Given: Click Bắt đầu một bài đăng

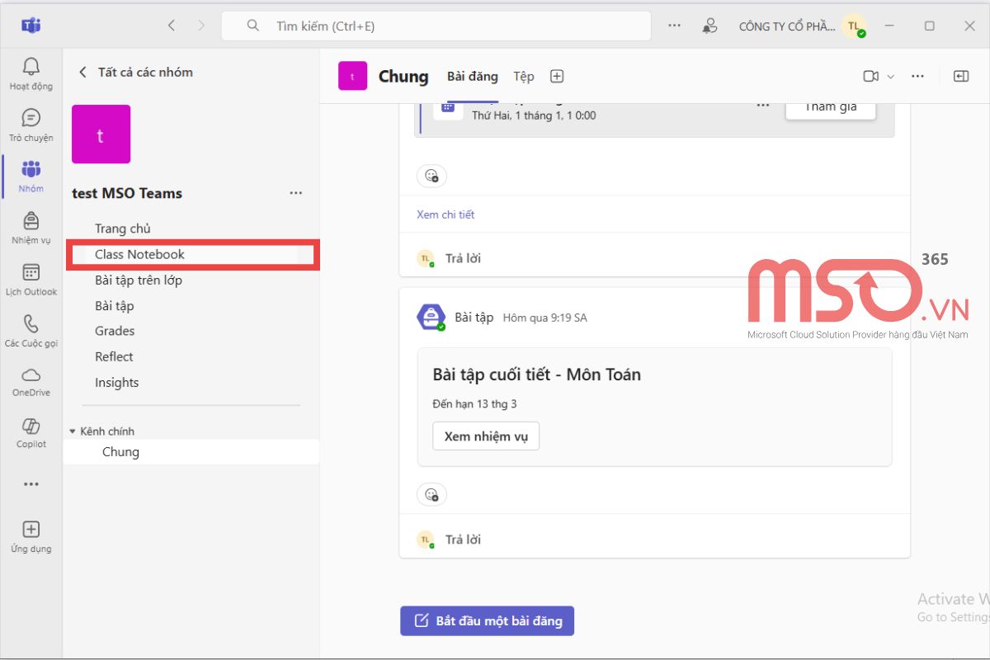Looking at the screenshot, I should point(487,620).
